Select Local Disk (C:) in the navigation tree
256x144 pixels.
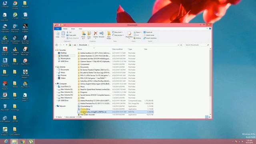pos(66,86)
